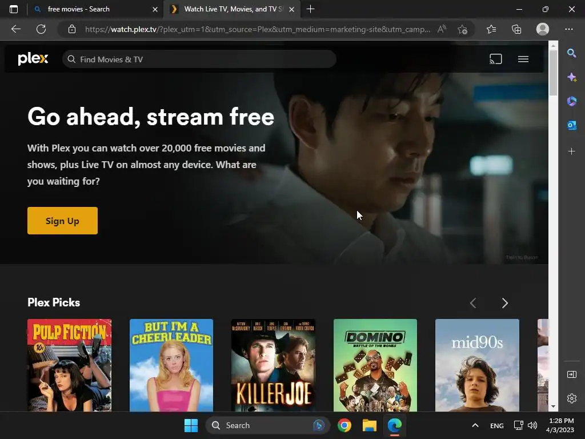The image size is (585, 439).
Task: Click the page vertical scrollbar thumb
Action: (553, 73)
